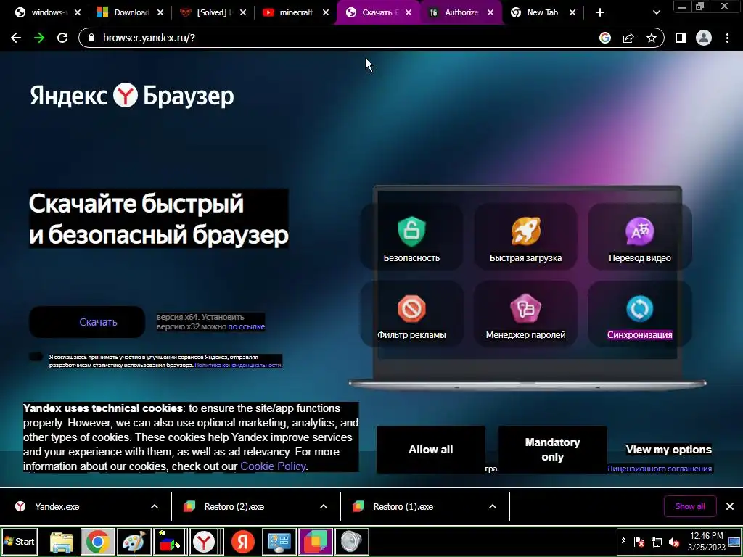Open File Explorer from taskbar
Viewport: 743px width, 557px height.
tap(62, 542)
